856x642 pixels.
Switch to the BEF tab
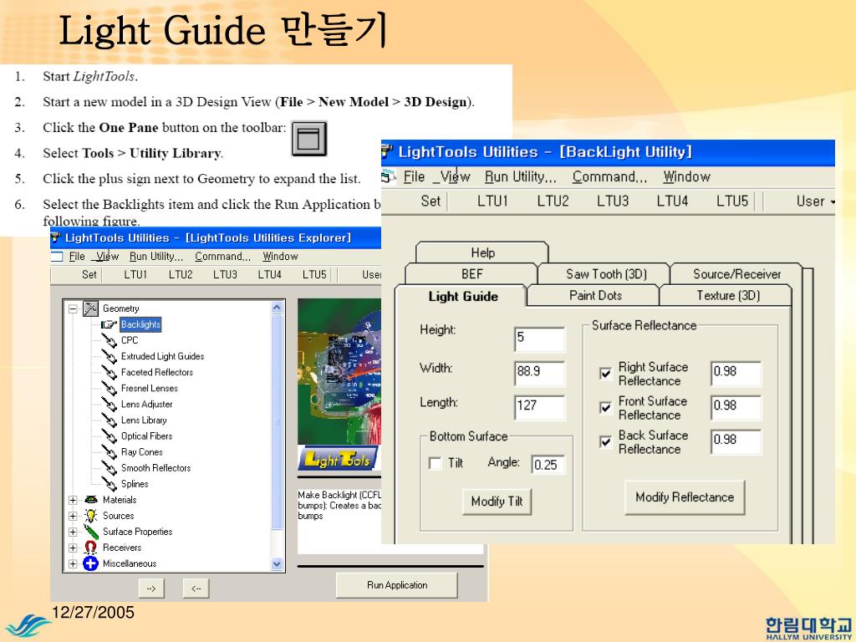471,274
